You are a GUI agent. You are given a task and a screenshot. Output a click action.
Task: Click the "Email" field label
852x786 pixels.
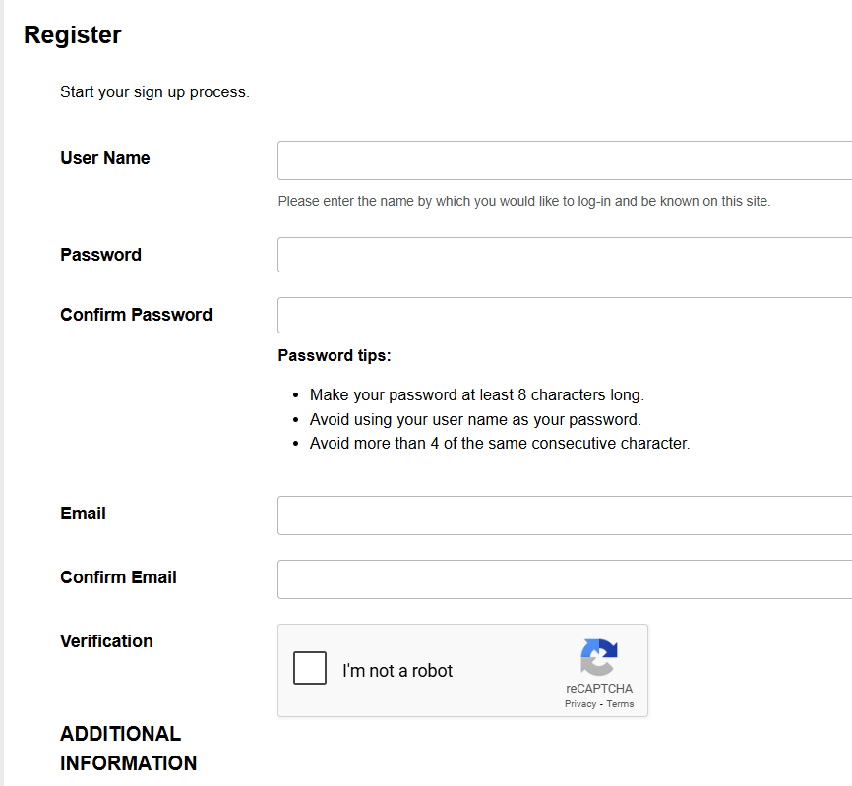click(x=83, y=514)
